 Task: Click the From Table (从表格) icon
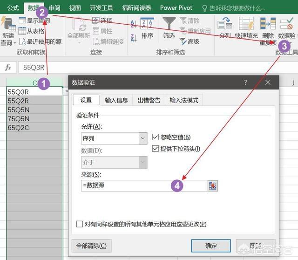[x=22, y=31]
